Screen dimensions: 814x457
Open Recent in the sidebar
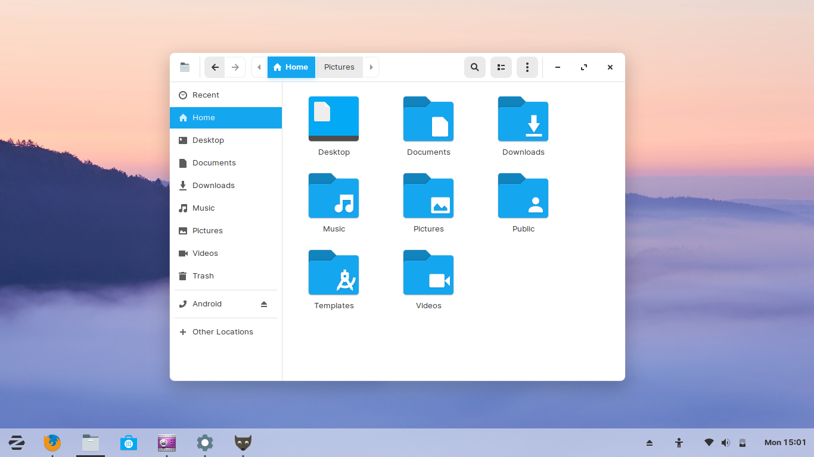[226, 95]
